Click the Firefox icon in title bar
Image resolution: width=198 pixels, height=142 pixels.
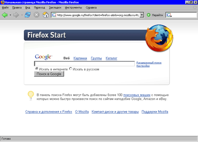pos(2,2)
